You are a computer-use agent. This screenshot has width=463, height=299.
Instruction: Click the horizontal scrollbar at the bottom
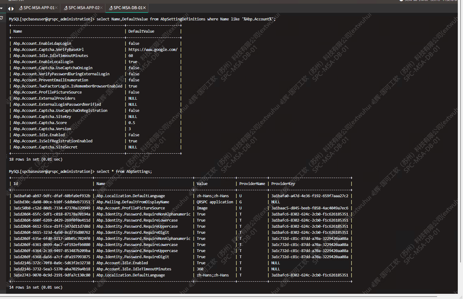coord(219,296)
